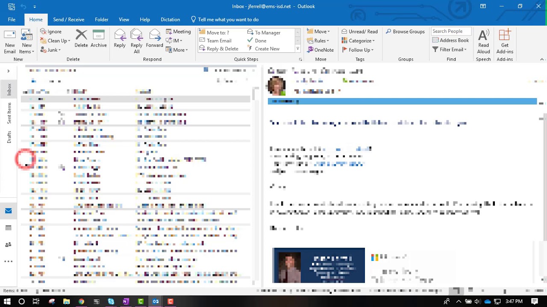This screenshot has height=307, width=547.
Task: Select Sent Items in folder pane
Action: click(9, 113)
